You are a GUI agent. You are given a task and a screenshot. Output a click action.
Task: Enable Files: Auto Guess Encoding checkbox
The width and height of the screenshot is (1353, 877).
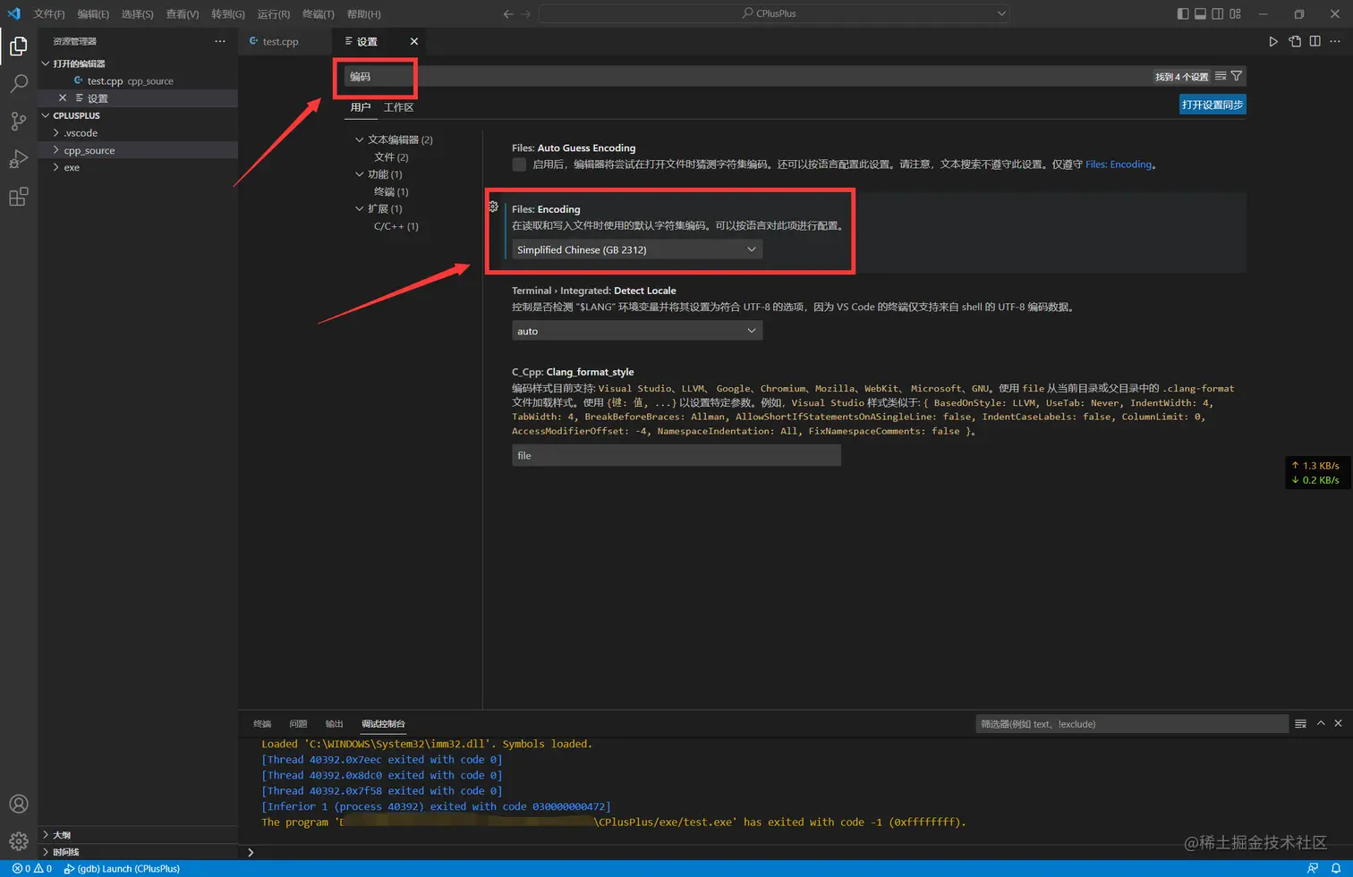(x=519, y=164)
